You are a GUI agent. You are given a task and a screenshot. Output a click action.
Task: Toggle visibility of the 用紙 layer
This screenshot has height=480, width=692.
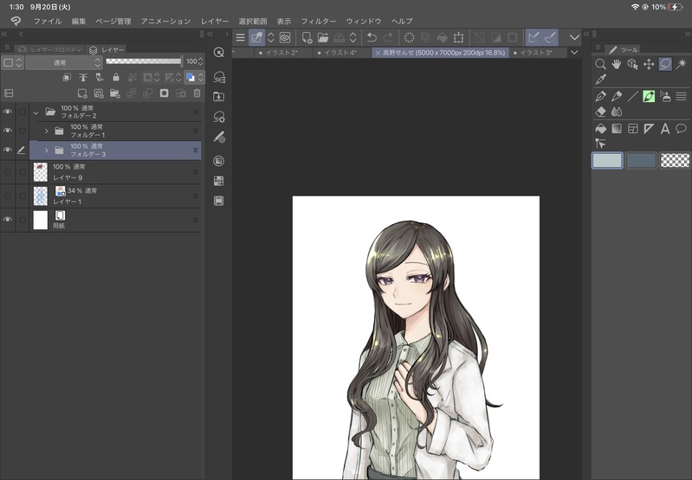pyautogui.click(x=8, y=220)
